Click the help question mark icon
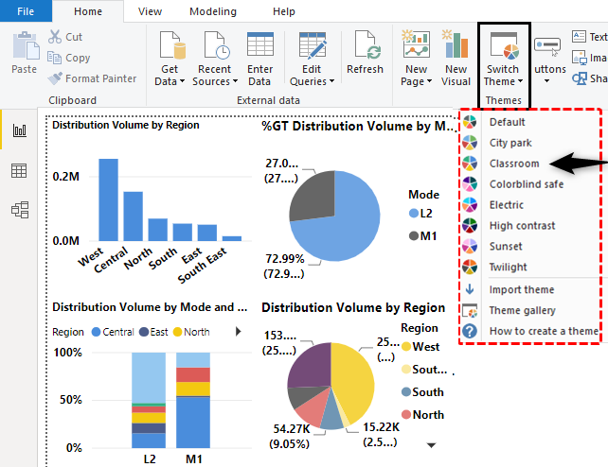Viewport: 608px width, 467px height. pos(470,331)
